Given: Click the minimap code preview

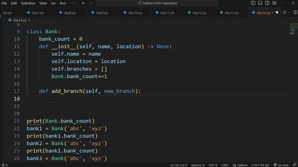Looking at the screenshot, I should pyautogui.click(x=293, y=29).
